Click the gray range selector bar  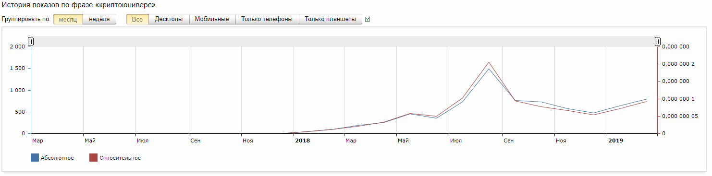tap(344, 42)
